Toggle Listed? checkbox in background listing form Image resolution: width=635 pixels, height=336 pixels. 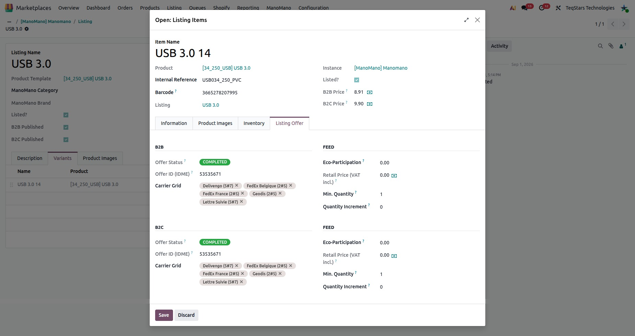[66, 115]
